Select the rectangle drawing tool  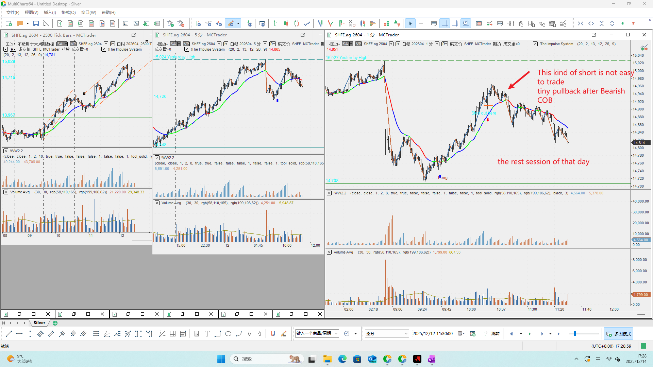pyautogui.click(x=218, y=334)
